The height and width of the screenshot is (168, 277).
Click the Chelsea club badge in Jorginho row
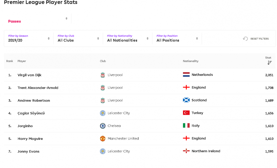(x=103, y=126)
